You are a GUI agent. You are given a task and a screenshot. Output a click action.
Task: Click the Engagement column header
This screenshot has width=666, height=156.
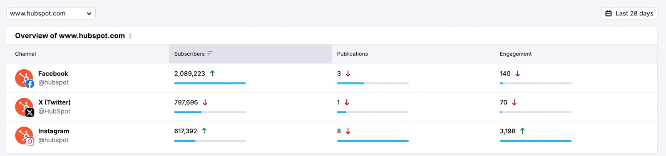pos(516,54)
